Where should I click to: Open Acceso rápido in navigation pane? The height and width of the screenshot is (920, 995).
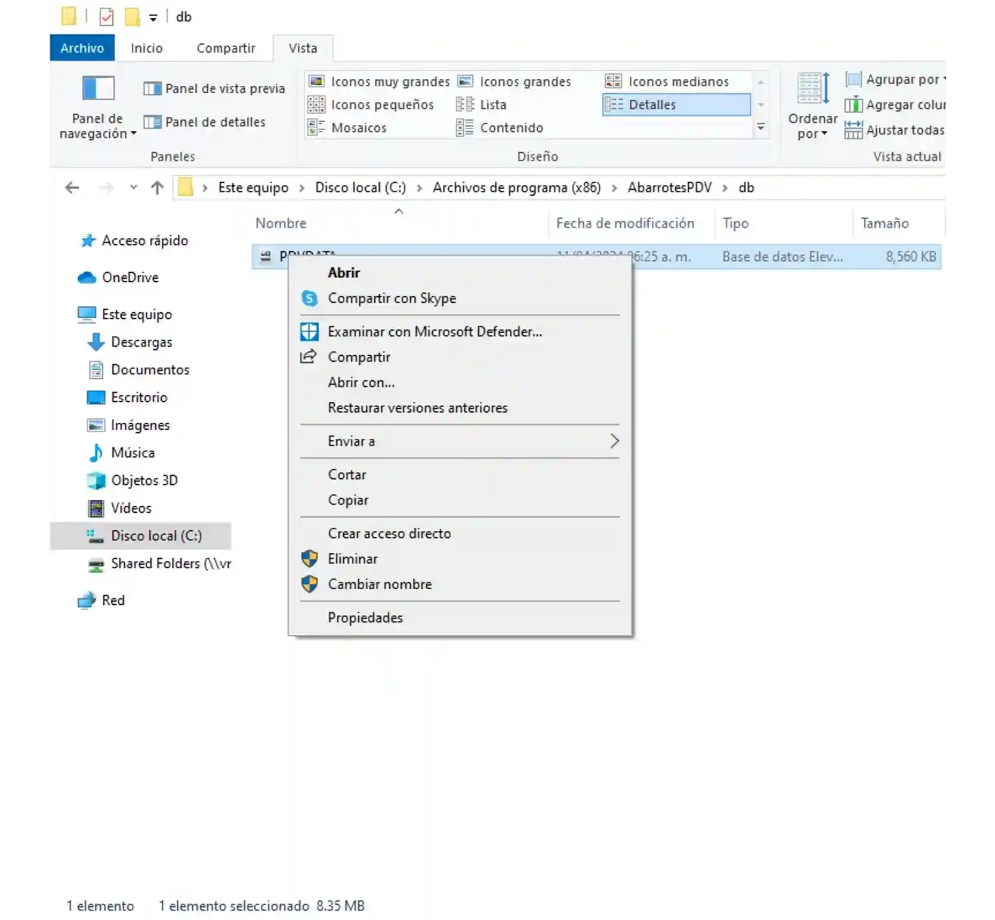[135, 241]
